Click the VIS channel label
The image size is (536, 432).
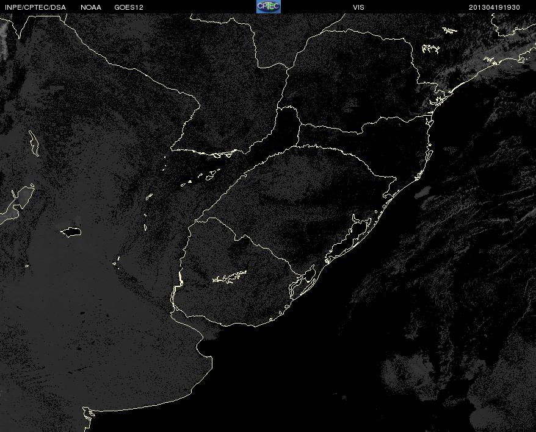[x=358, y=7]
